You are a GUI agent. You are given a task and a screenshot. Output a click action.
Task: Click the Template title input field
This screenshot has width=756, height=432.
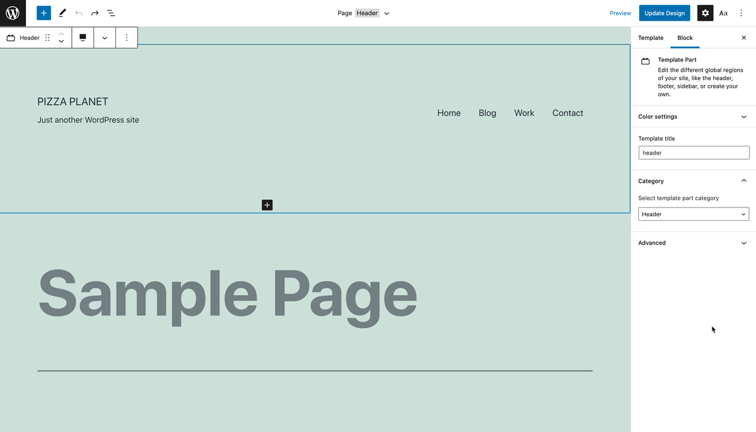[x=694, y=153]
